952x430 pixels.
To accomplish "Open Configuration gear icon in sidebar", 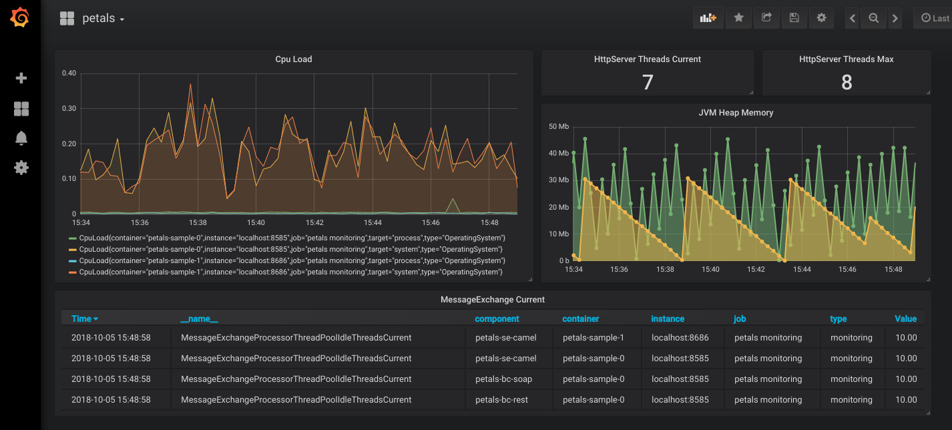I will click(21, 167).
